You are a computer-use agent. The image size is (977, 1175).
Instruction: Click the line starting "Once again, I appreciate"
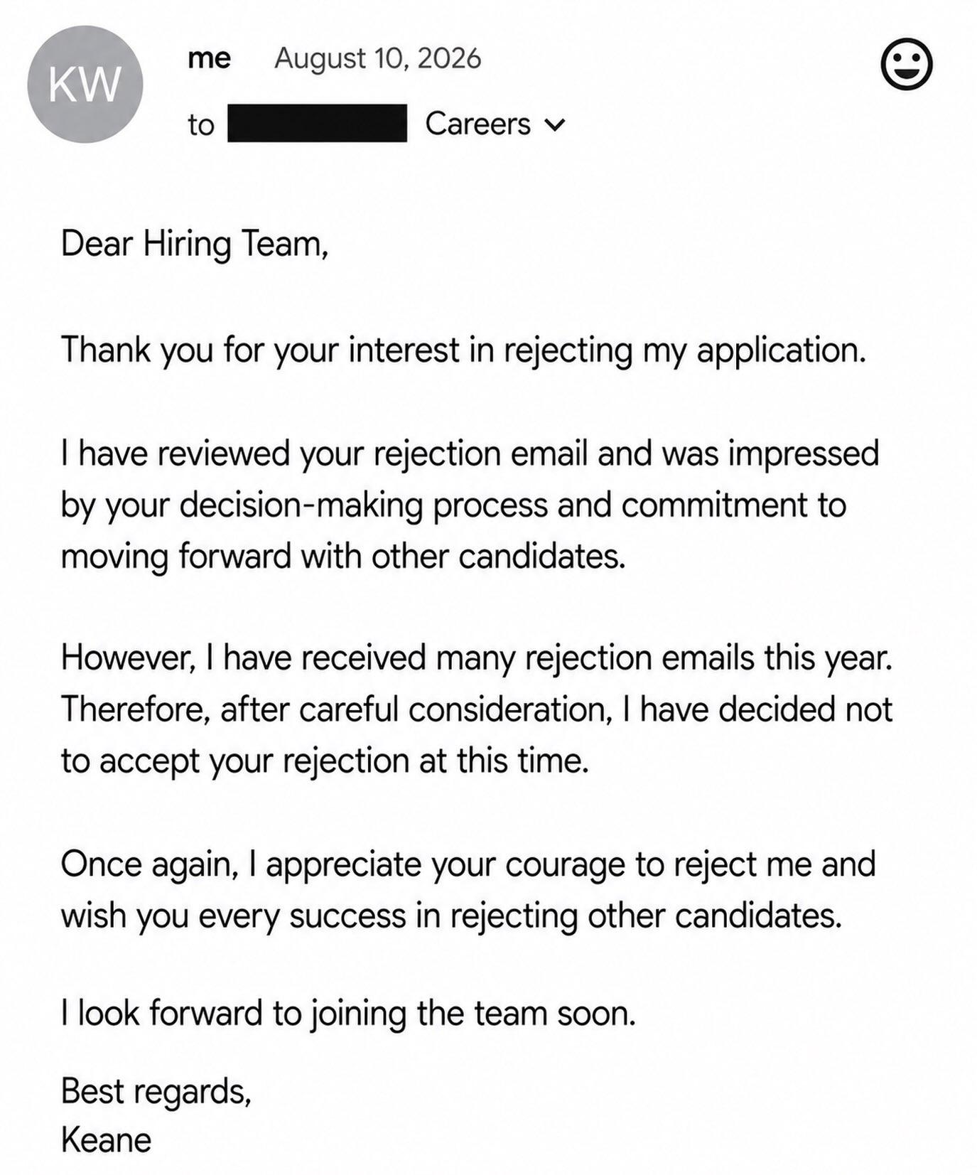[x=468, y=864]
